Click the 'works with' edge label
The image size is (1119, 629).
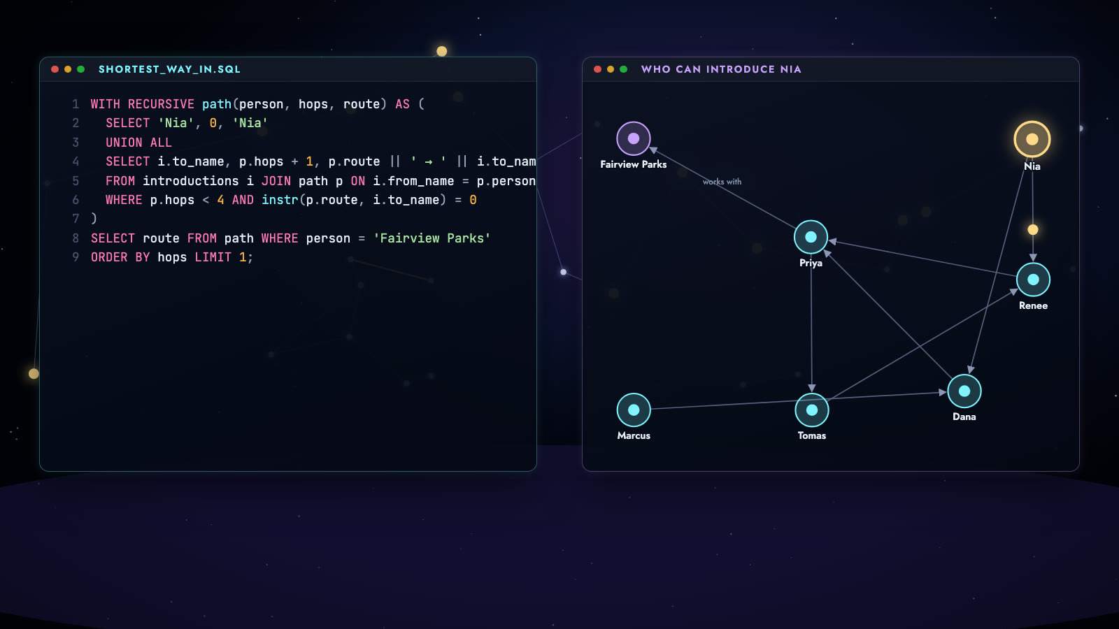[x=722, y=182]
